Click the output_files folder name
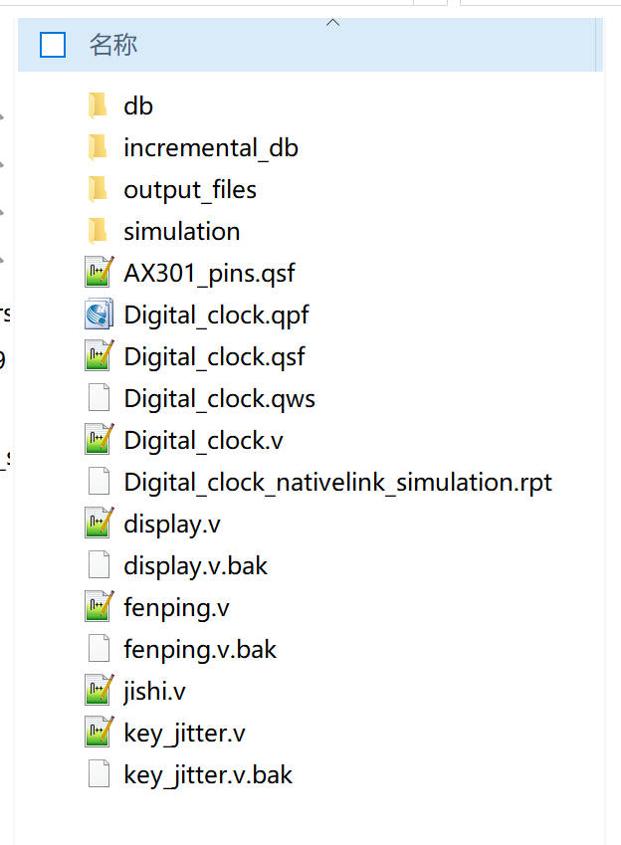Screen dimensions: 621x845 [189, 189]
